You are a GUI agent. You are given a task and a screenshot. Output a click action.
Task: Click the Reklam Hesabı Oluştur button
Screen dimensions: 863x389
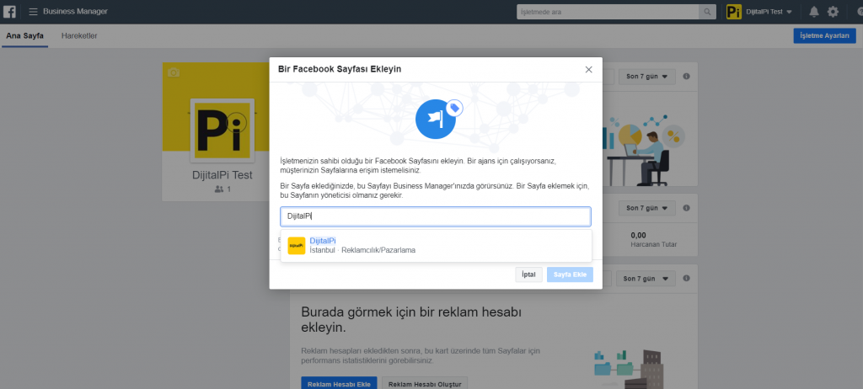[x=425, y=383]
